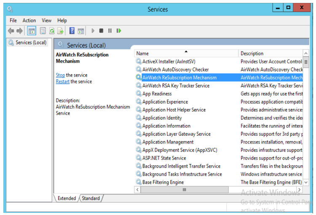Click the Restart the service link

[62, 81]
